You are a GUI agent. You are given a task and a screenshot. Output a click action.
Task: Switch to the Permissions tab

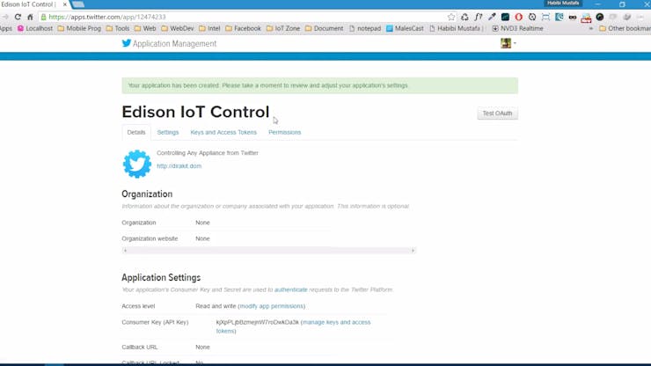284,132
